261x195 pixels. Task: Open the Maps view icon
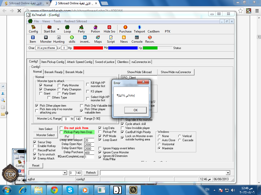click(98, 39)
